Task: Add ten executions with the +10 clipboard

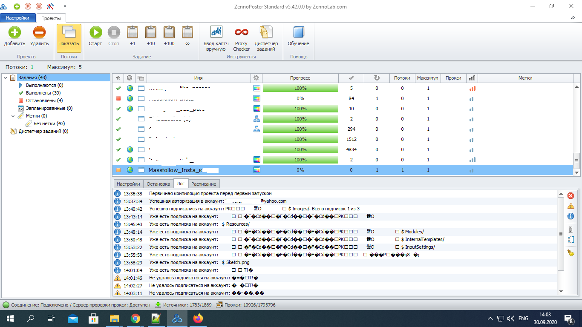Action: point(151,36)
